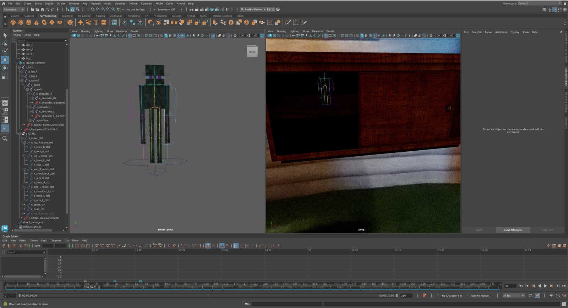This screenshot has height=308, width=568.
Task: Activate the Lasso select tool
Action: tap(5, 44)
